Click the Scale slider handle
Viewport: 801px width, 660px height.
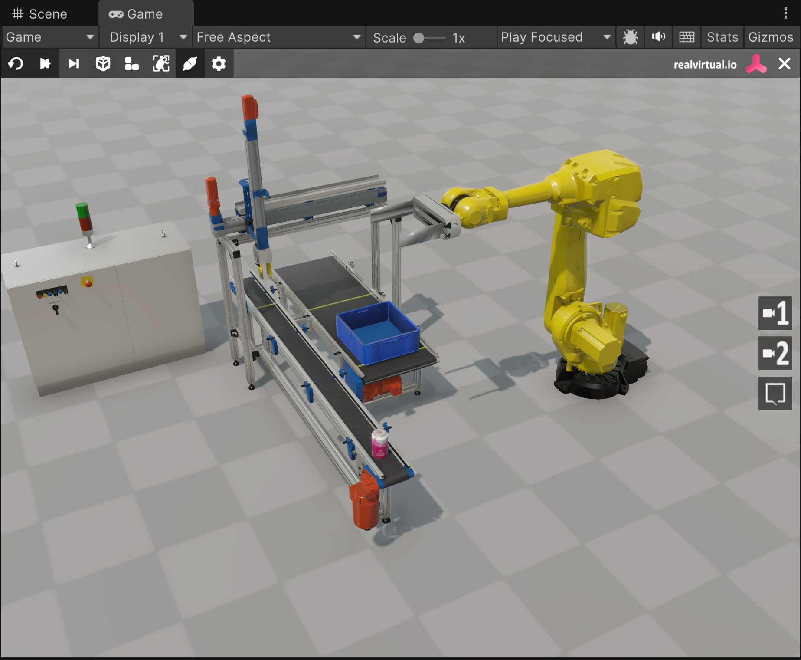tap(418, 38)
